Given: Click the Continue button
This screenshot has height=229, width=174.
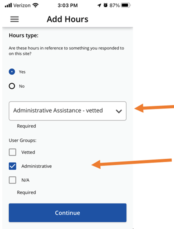Looking at the screenshot, I should (x=67, y=213).
